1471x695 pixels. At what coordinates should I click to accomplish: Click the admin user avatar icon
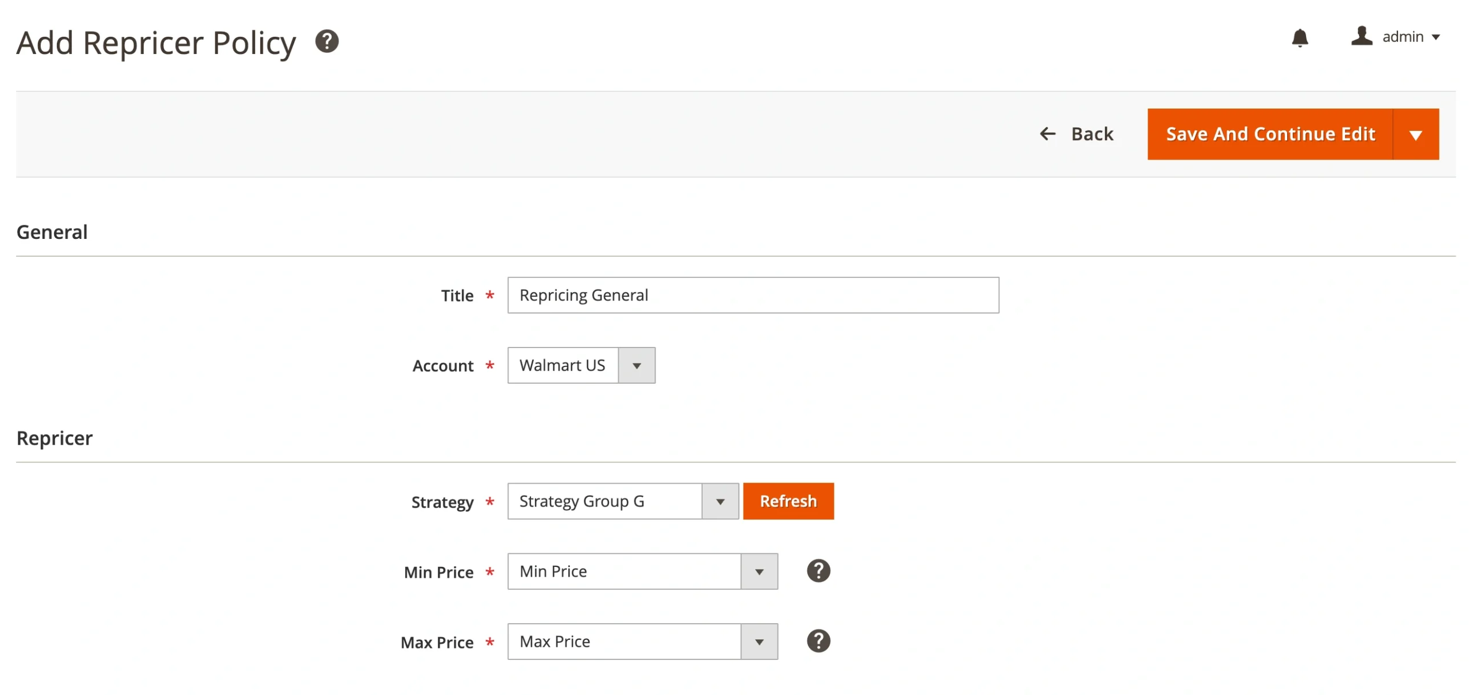click(1361, 36)
